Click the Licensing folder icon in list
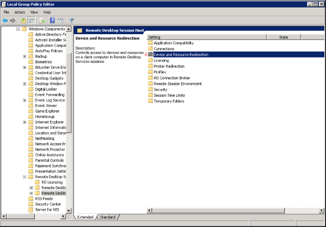326x227 pixels. [150, 60]
